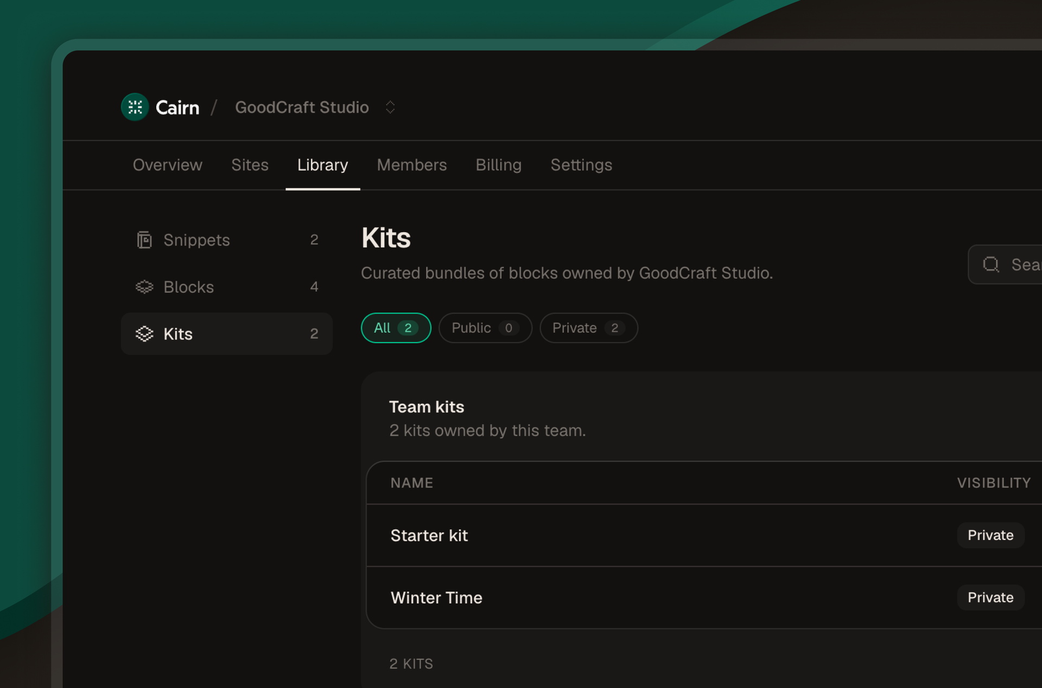Open the Members tab

[412, 165]
